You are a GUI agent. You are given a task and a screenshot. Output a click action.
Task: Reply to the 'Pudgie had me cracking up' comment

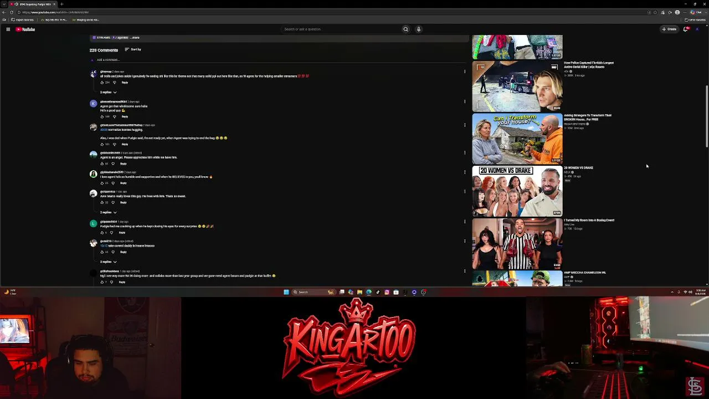(122, 233)
